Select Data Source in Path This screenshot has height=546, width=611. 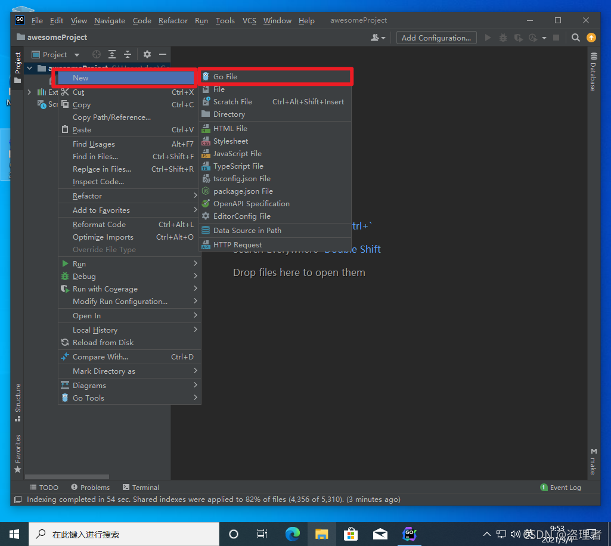point(275,230)
